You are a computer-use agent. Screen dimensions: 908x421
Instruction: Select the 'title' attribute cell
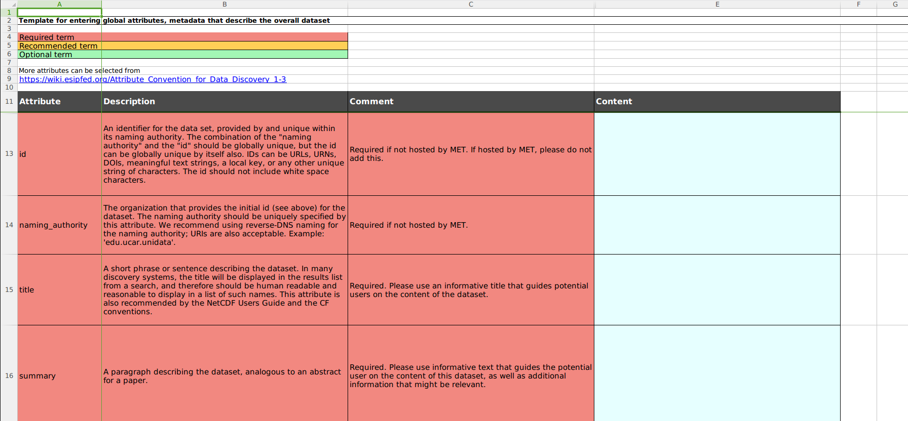[x=59, y=290]
